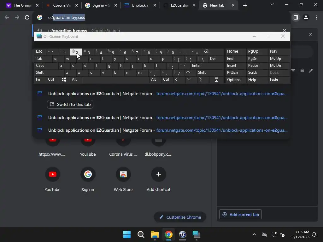Open Chrome profile icon
This screenshot has width=323, height=242.
click(306, 18)
